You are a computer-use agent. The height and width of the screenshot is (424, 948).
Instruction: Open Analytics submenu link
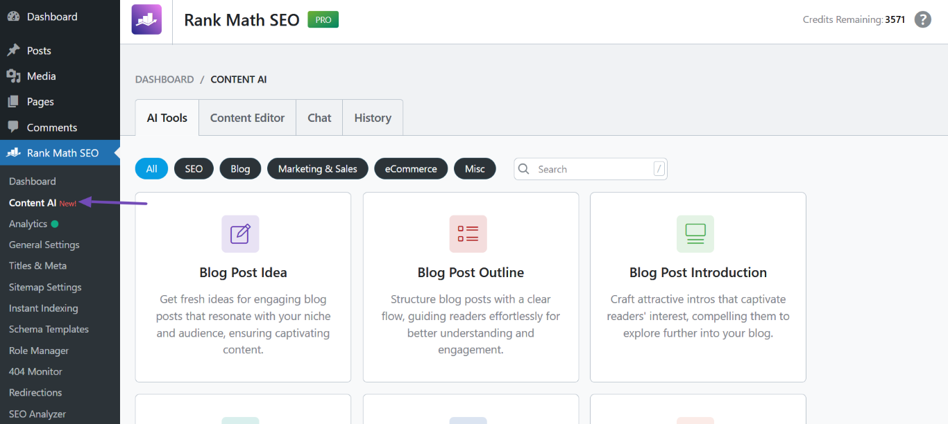point(28,224)
